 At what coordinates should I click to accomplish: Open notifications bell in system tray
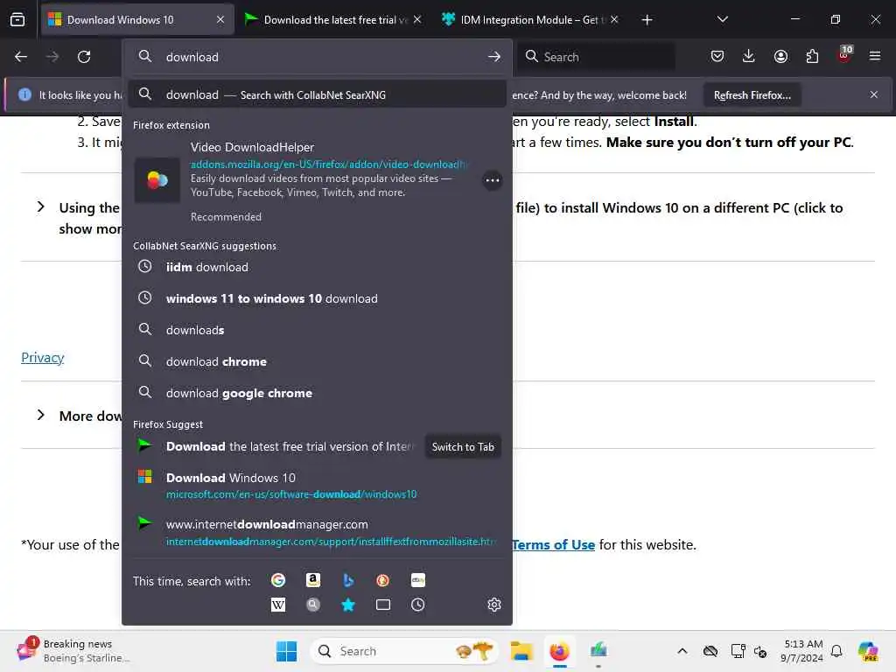tap(836, 651)
